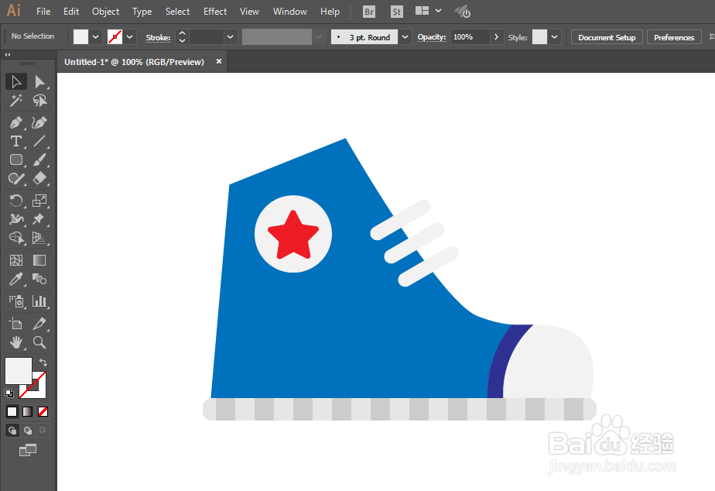Select the Direct Selection tool

click(39, 81)
